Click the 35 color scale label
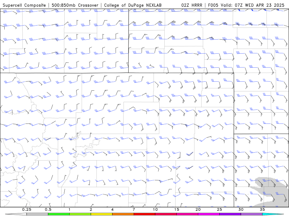 (x=262, y=210)
